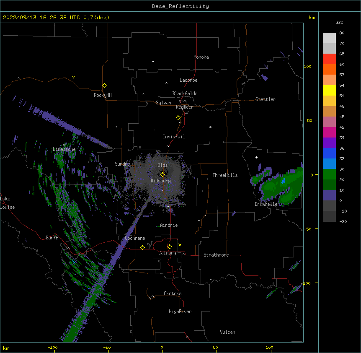Click the small blue echo core near Drumheller
Screen dimensions: 361x353
point(284,181)
